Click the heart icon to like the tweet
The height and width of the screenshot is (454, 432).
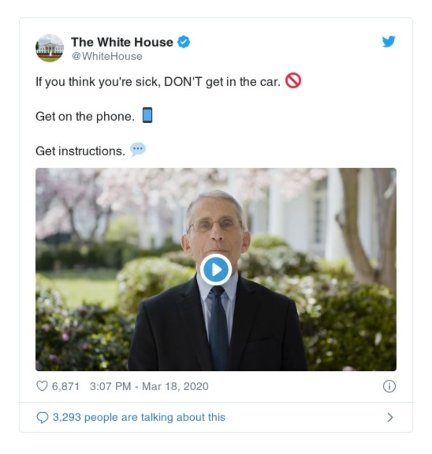41,385
